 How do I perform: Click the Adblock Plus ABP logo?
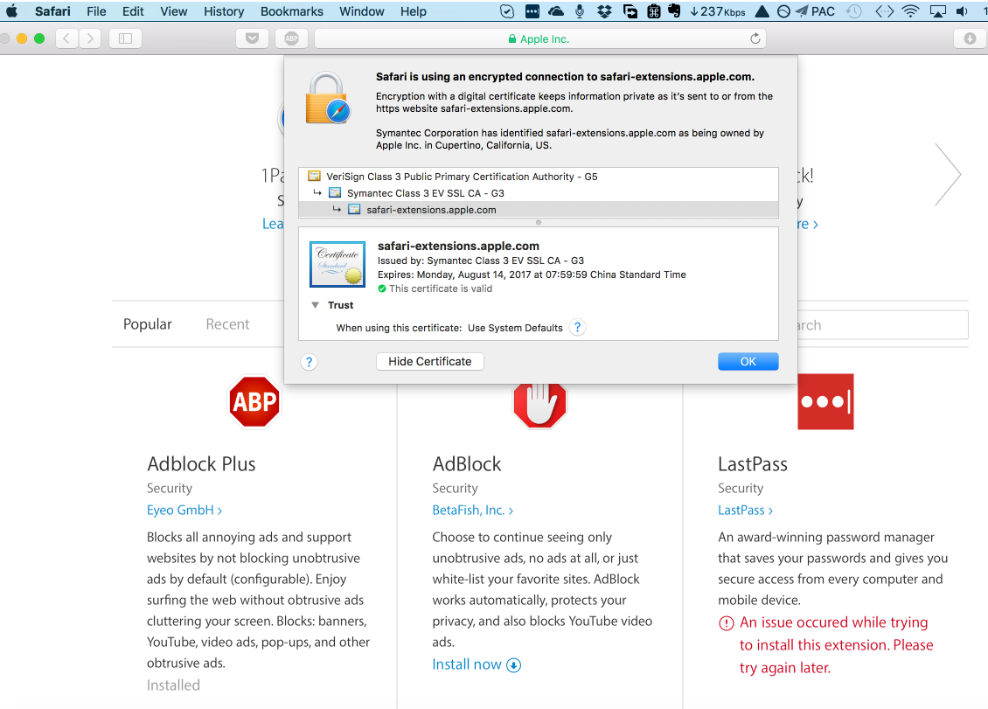254,401
